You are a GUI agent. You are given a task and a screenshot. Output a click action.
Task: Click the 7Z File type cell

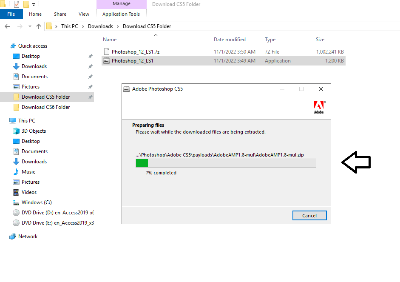pyautogui.click(x=272, y=52)
